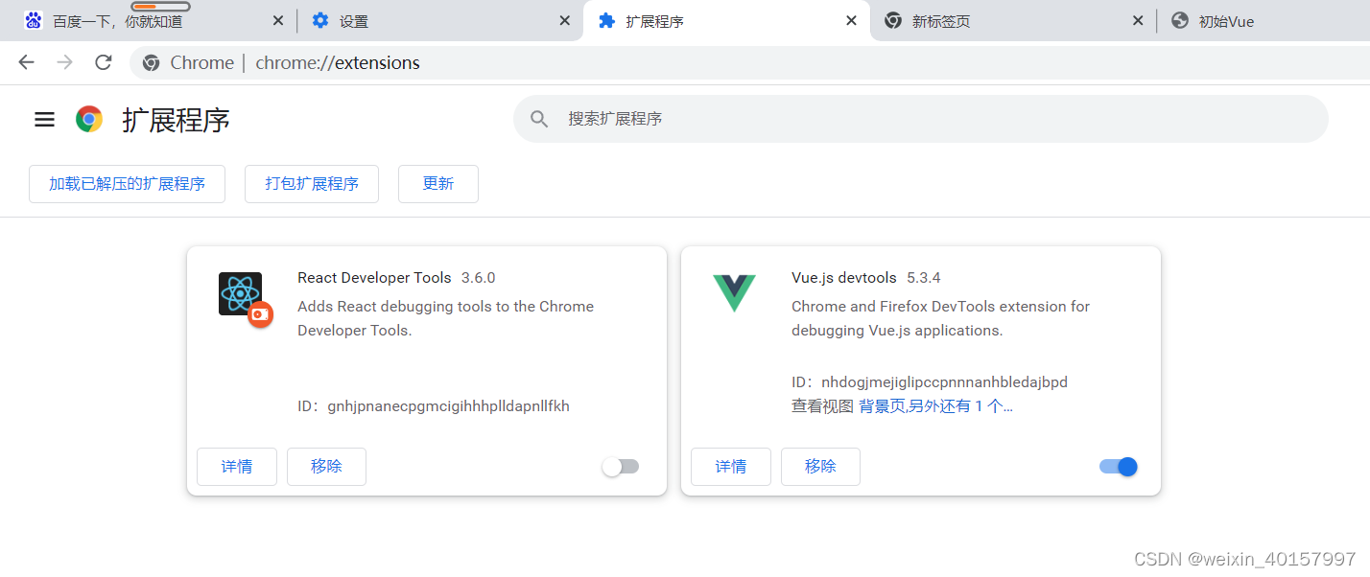Image resolution: width=1370 pixels, height=577 pixels.
Task: Click 加载已解压的扩展程序 button
Action: (128, 184)
